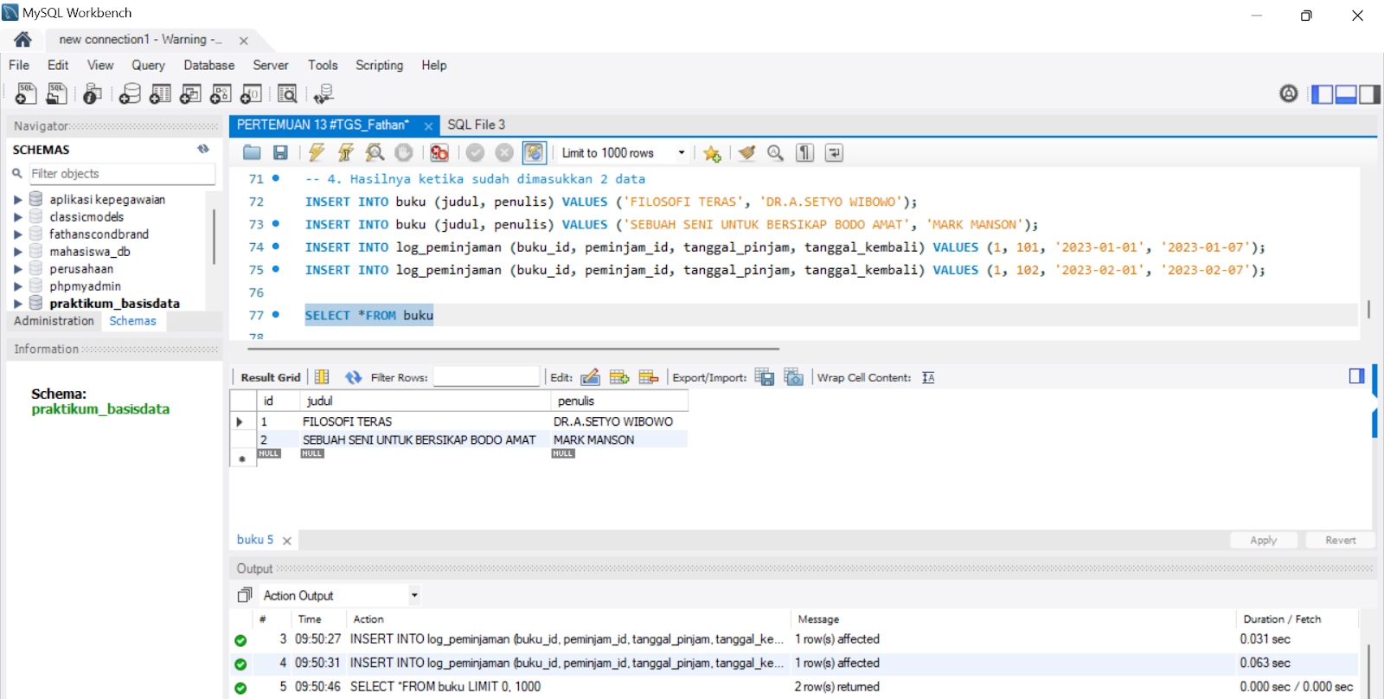This screenshot has height=699, width=1384.
Task: Toggle invisible characters pilcrow icon
Action: pos(804,153)
